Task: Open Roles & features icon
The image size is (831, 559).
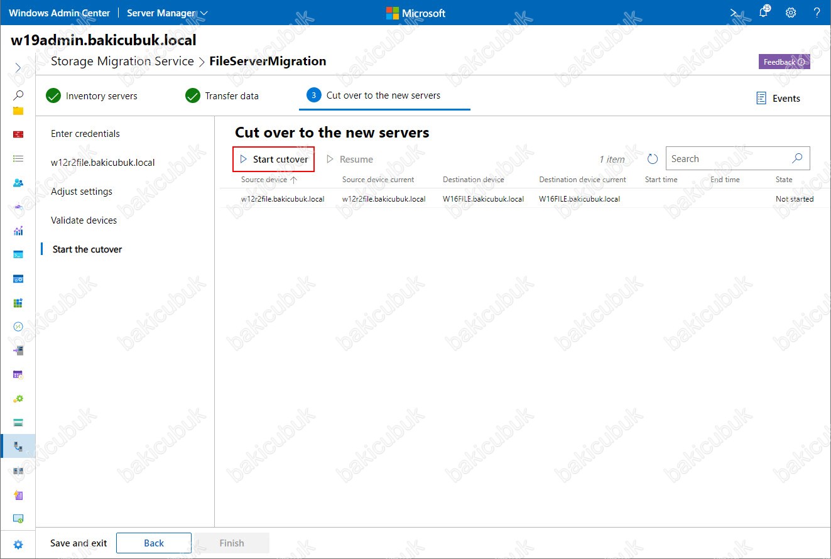Action: [x=18, y=350]
